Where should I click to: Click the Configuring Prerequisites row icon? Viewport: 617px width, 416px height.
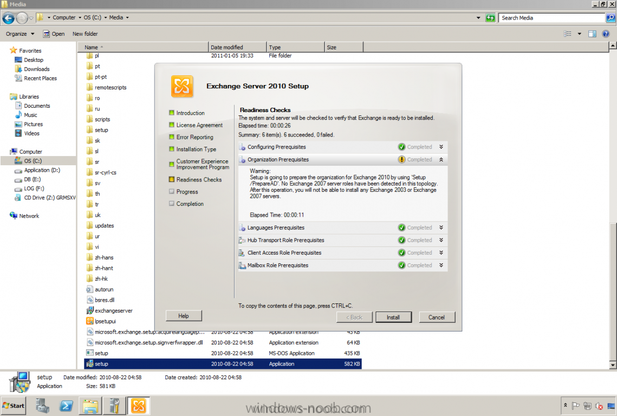(242, 147)
